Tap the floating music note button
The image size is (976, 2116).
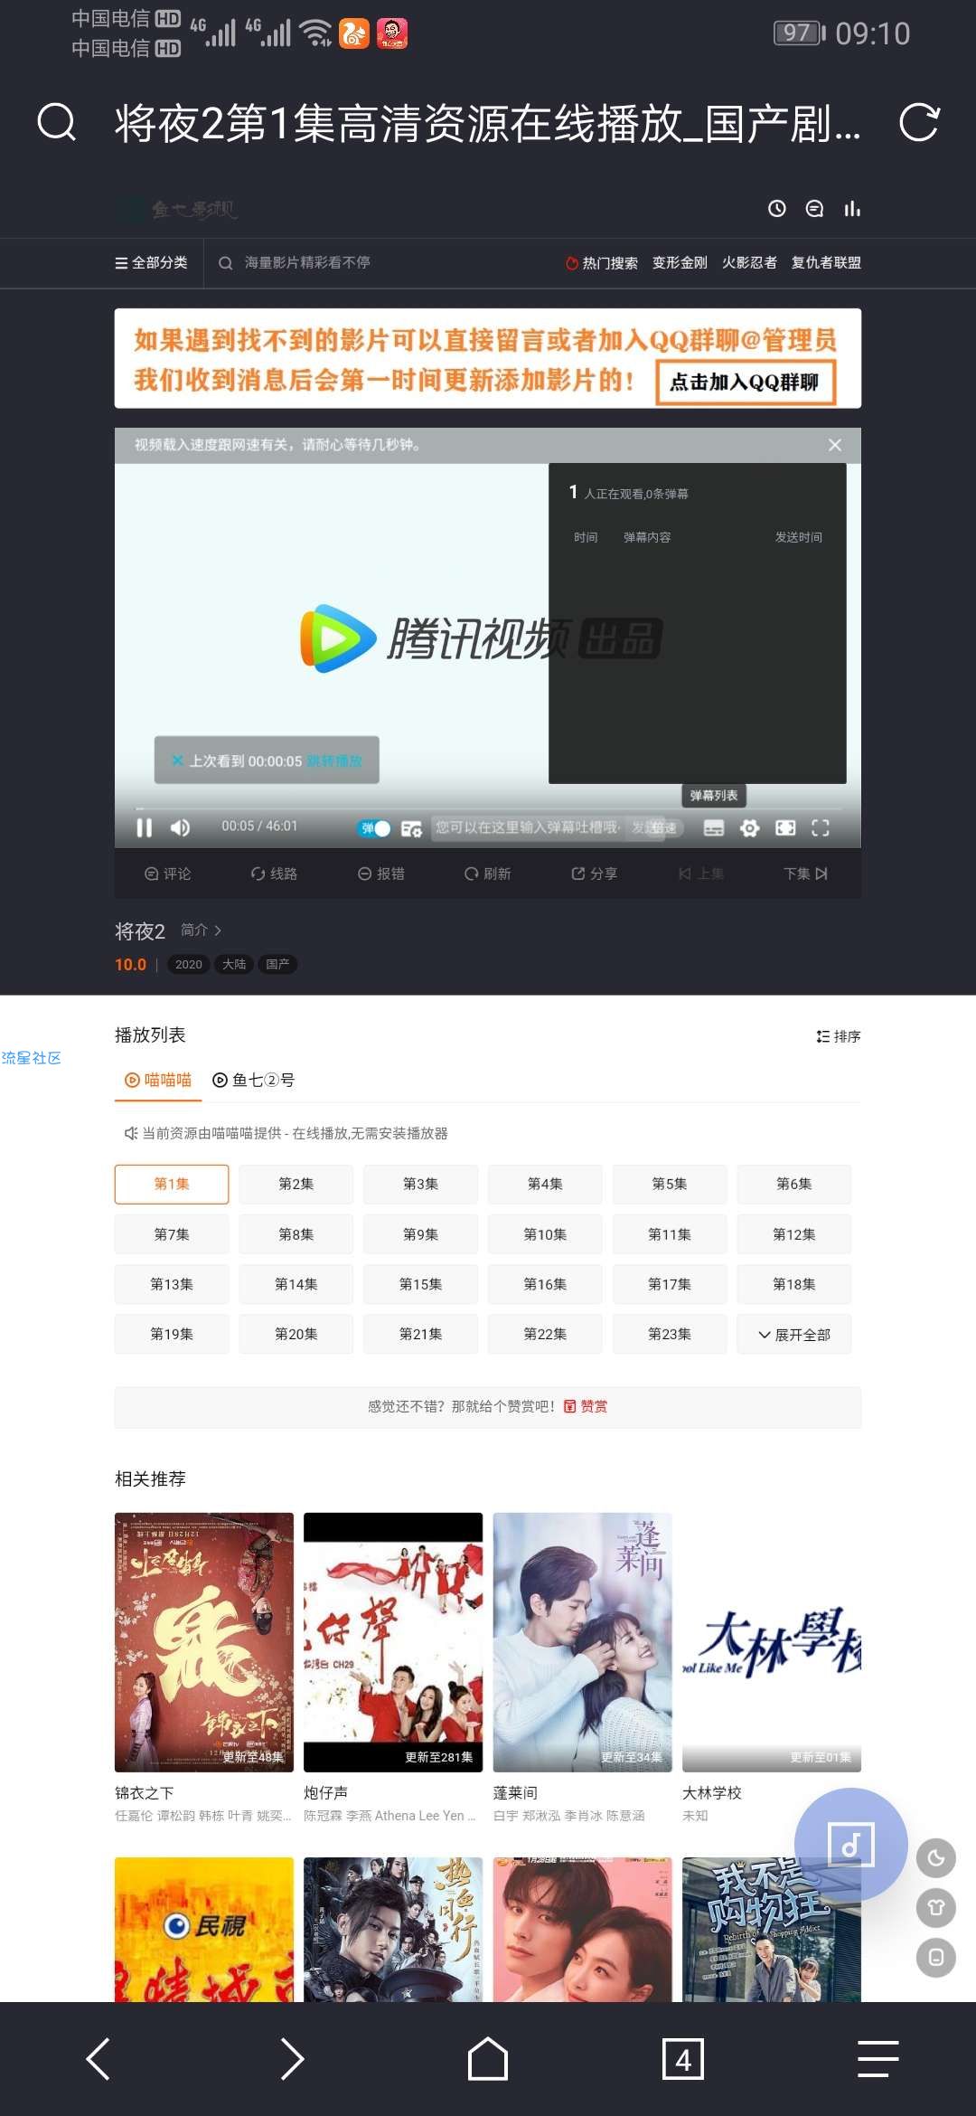pyautogui.click(x=850, y=1845)
